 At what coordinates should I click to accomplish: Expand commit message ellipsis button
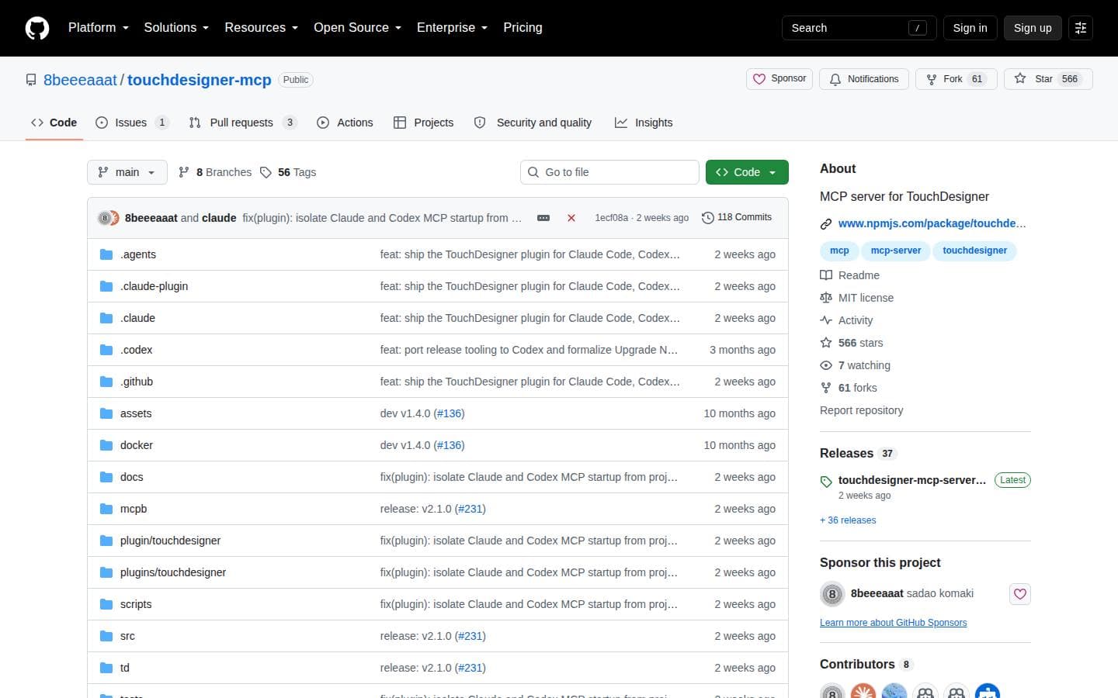(x=543, y=218)
